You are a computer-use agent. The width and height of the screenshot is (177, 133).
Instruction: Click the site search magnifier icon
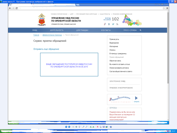click(140, 30)
